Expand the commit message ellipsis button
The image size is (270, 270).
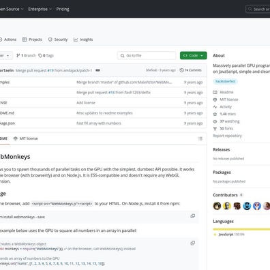tap(97, 70)
